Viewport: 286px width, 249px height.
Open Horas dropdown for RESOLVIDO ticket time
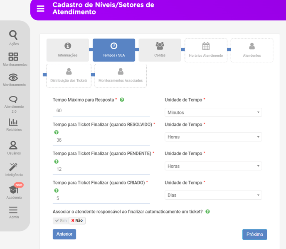point(213,137)
